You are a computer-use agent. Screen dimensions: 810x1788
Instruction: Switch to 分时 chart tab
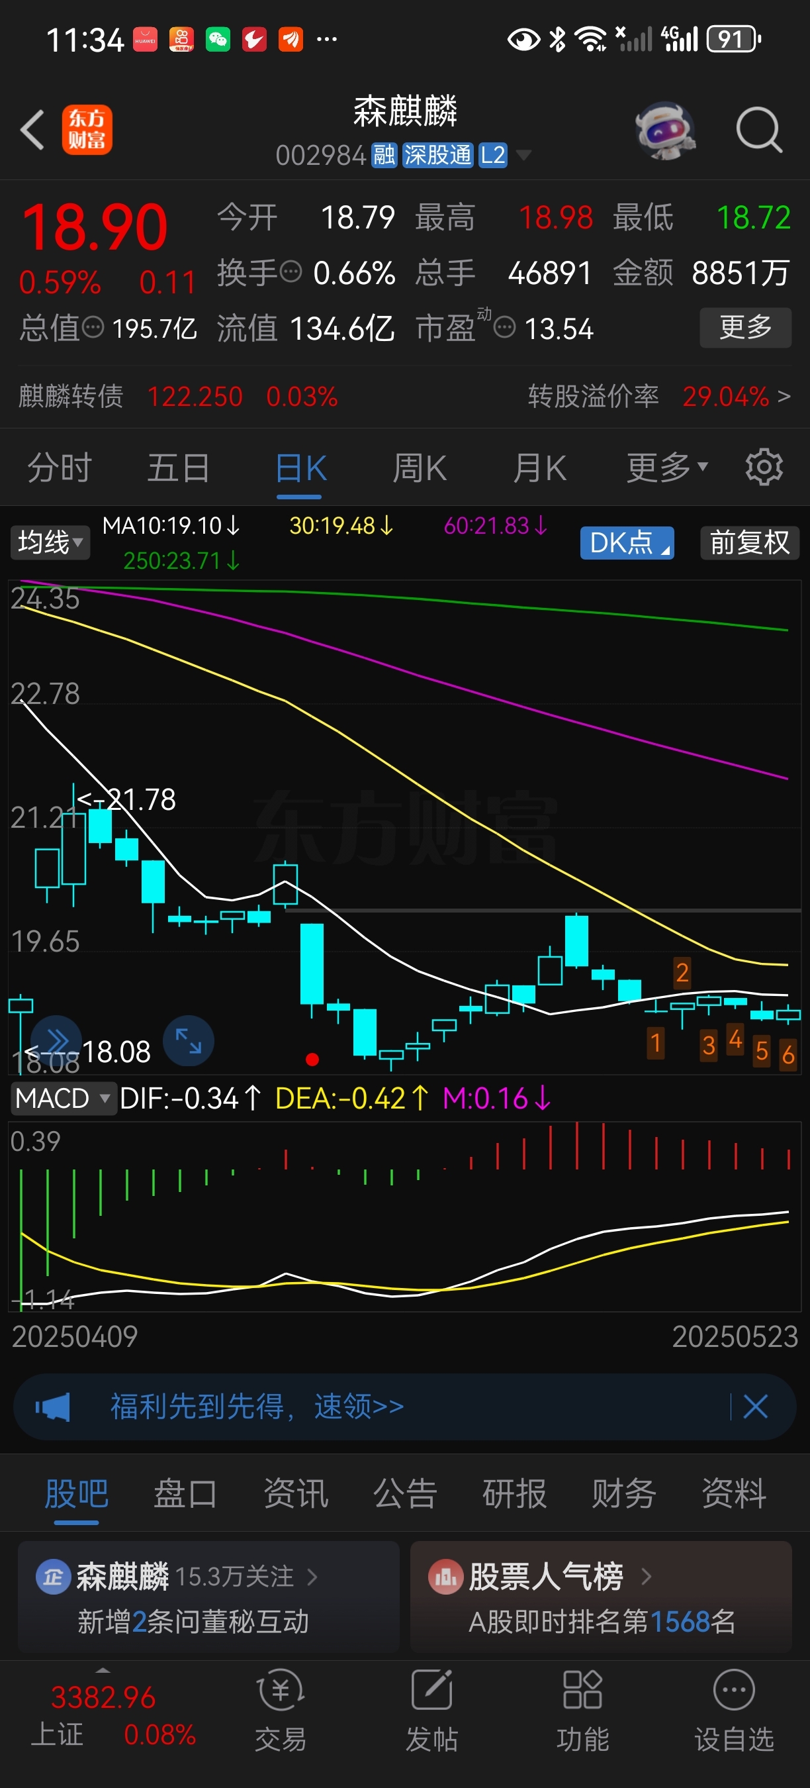pos(60,467)
